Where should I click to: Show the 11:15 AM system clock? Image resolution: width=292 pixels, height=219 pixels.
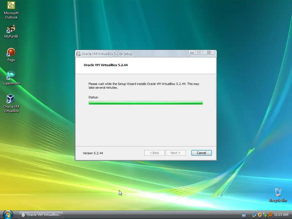[281, 215]
